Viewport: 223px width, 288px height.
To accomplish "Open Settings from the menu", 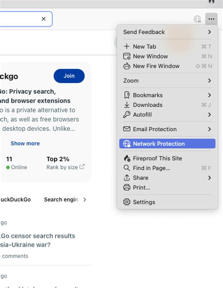I will click(167, 202).
